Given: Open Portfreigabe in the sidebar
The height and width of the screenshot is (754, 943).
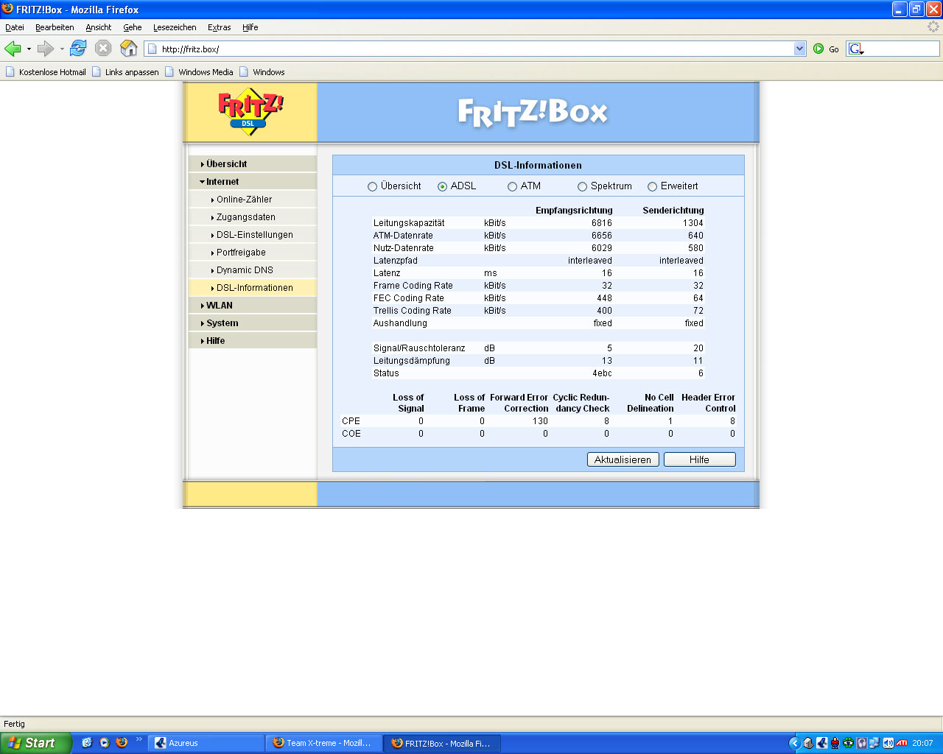Looking at the screenshot, I should pyautogui.click(x=252, y=253).
